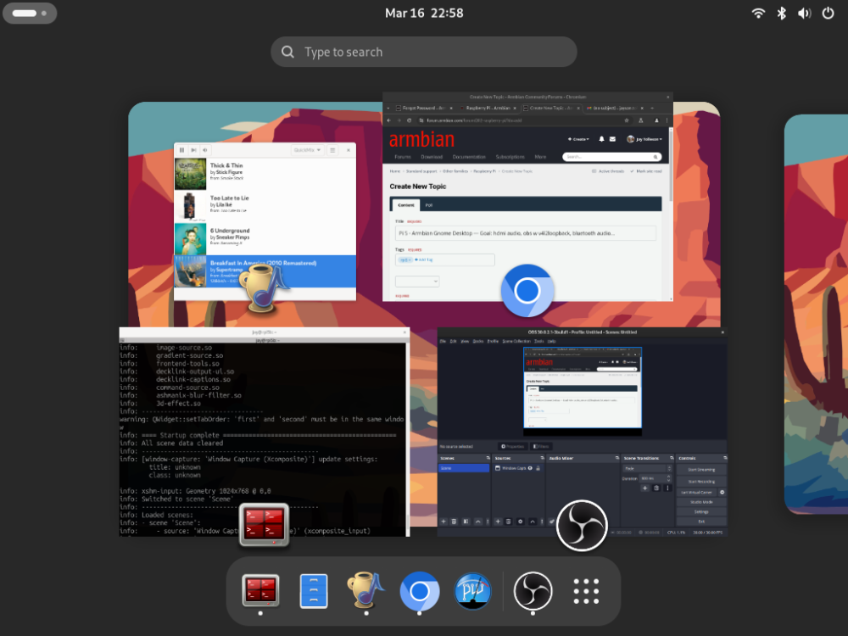Open Chromium's three-dot menu
This screenshot has height=636, width=848.
point(667,120)
